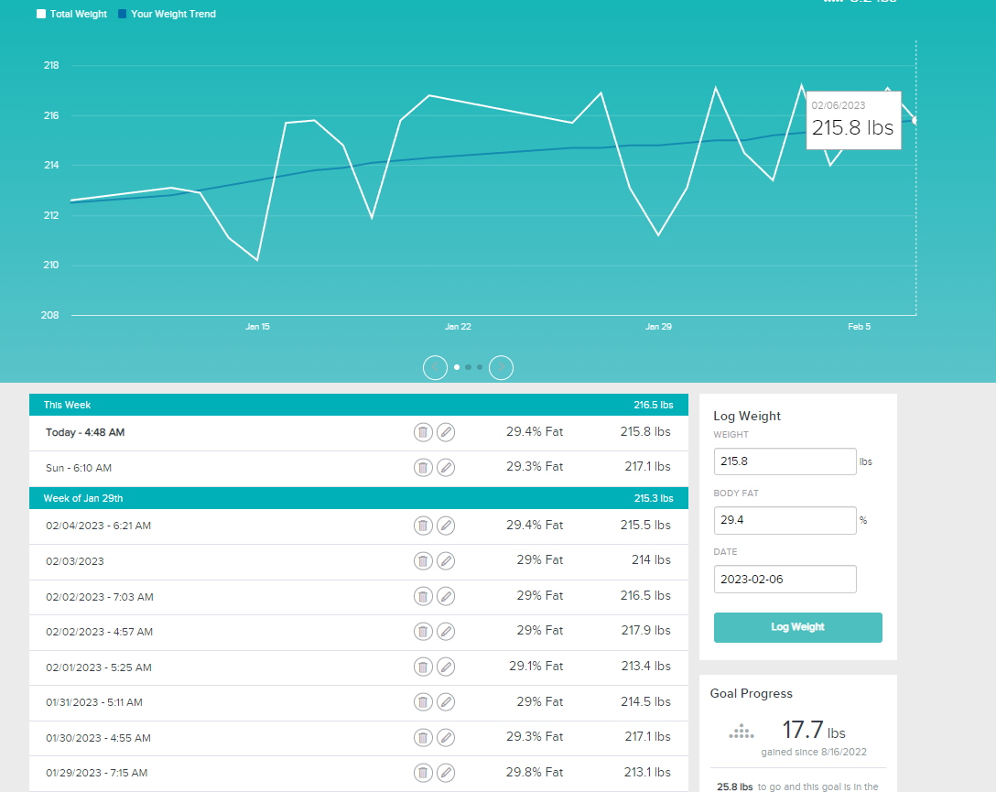Image resolution: width=996 pixels, height=792 pixels.
Task: Open the Date field showing 2023-02-06
Action: tap(785, 580)
